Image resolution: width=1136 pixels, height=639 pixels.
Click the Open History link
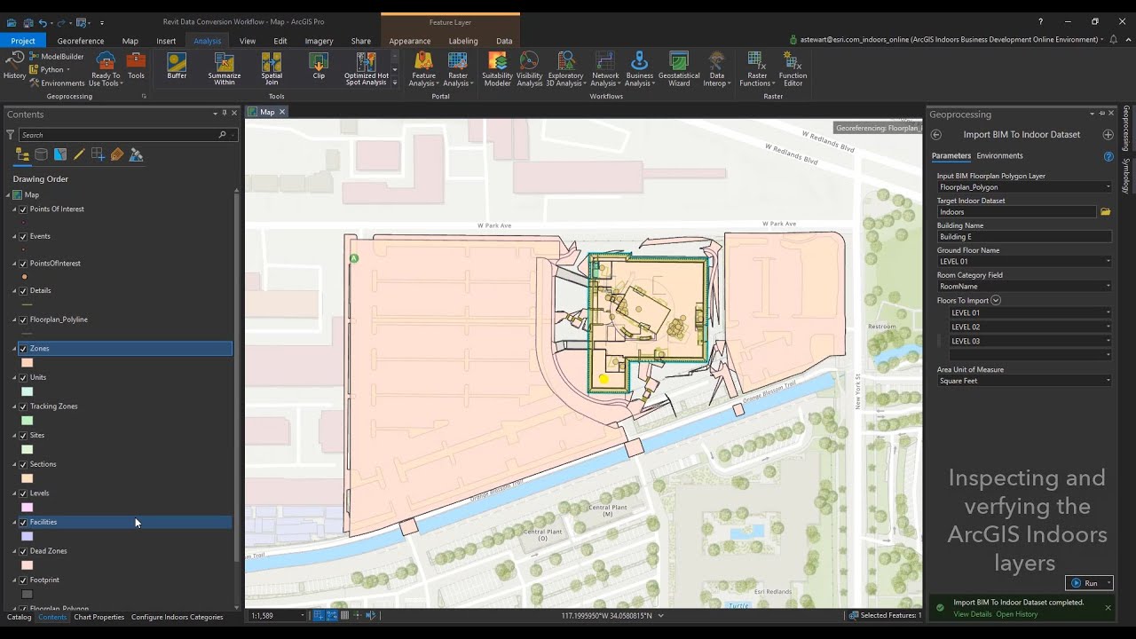coord(1016,614)
